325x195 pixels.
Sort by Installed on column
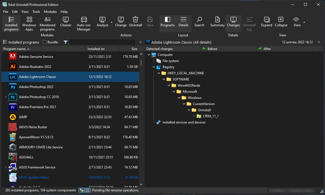point(102,49)
